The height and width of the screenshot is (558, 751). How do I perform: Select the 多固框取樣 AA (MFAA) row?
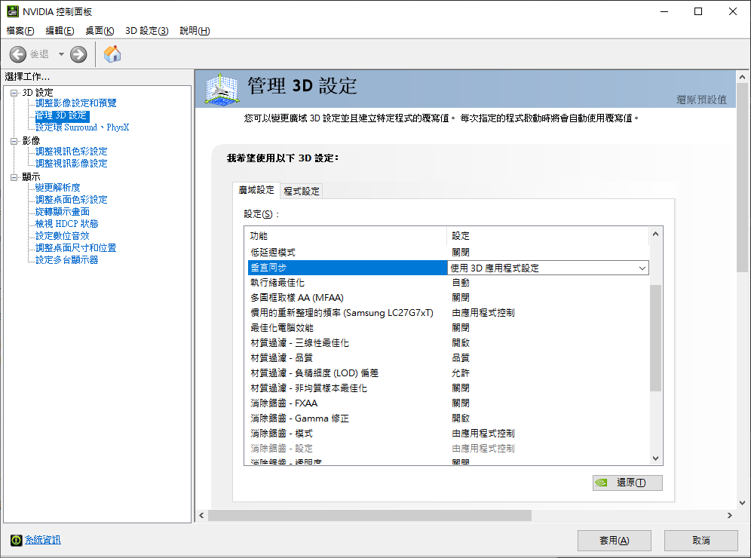pos(449,298)
